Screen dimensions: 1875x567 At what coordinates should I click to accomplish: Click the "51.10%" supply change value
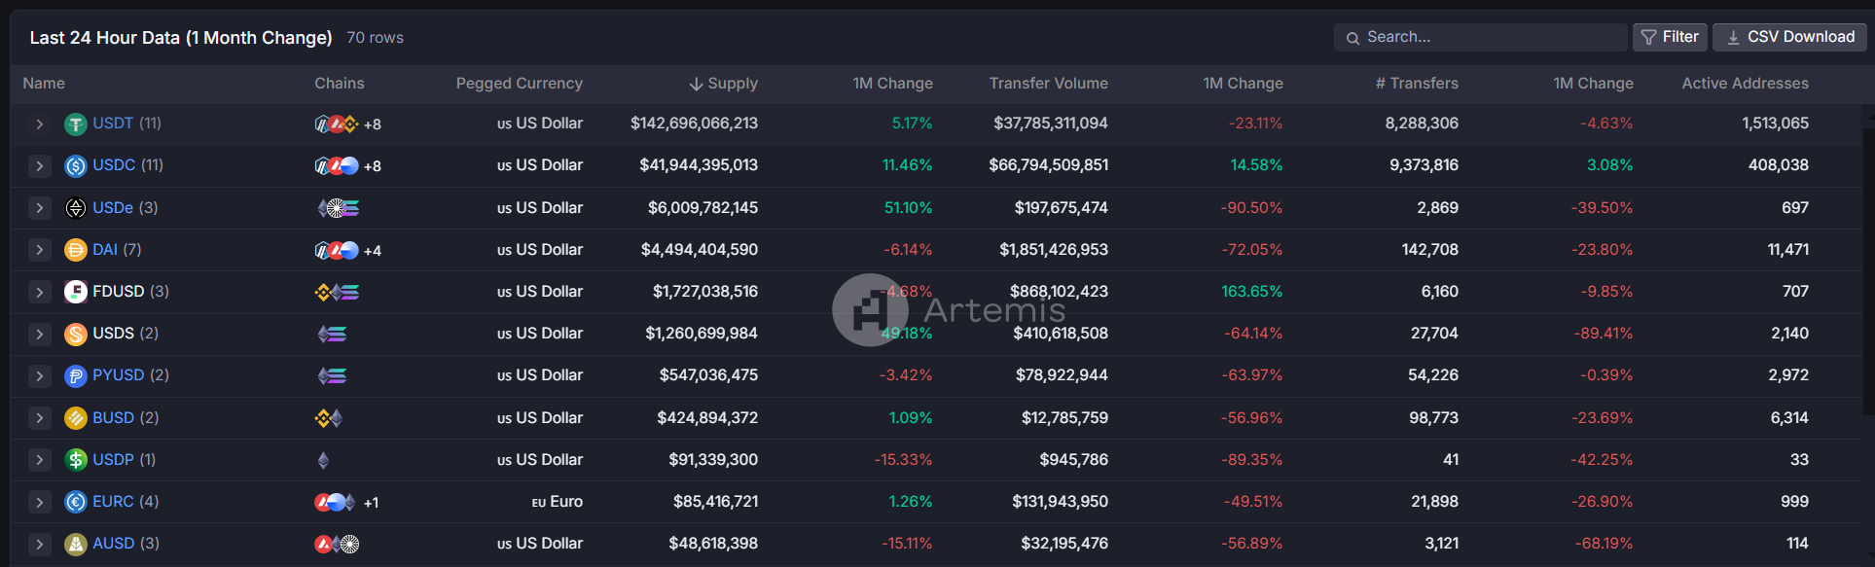(909, 208)
